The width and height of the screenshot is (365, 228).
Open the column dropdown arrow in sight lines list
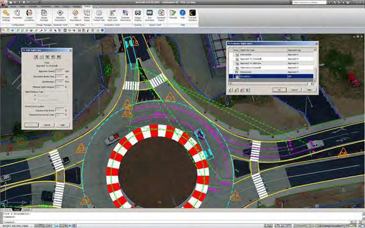(x=315, y=50)
